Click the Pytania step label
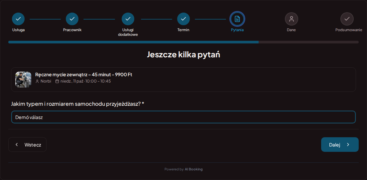The image size is (367, 180). pos(237,30)
